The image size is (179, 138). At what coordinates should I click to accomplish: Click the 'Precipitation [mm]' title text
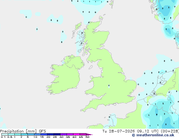[18, 131]
